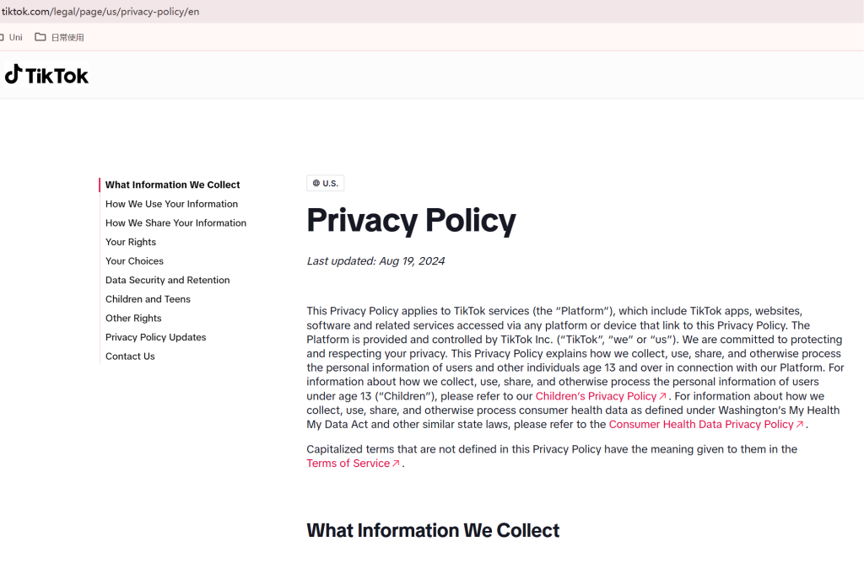Open the Children's Privacy Policy link
Screen dimensions: 864x579
click(601, 396)
